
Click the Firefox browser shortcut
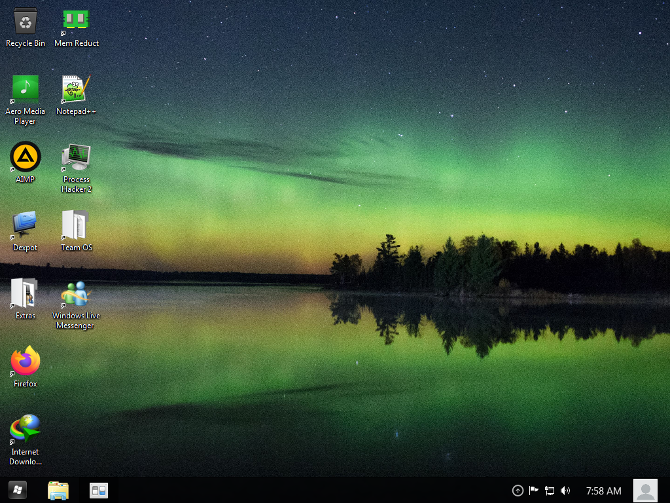tap(26, 362)
